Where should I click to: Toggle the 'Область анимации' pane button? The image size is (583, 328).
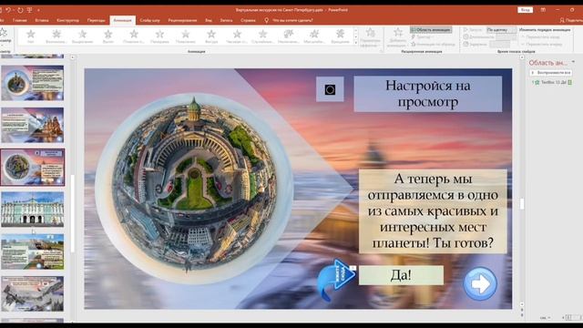click(x=431, y=30)
